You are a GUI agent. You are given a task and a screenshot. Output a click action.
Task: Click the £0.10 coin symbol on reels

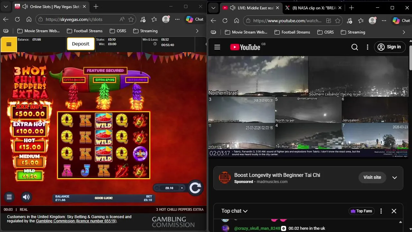click(140, 153)
